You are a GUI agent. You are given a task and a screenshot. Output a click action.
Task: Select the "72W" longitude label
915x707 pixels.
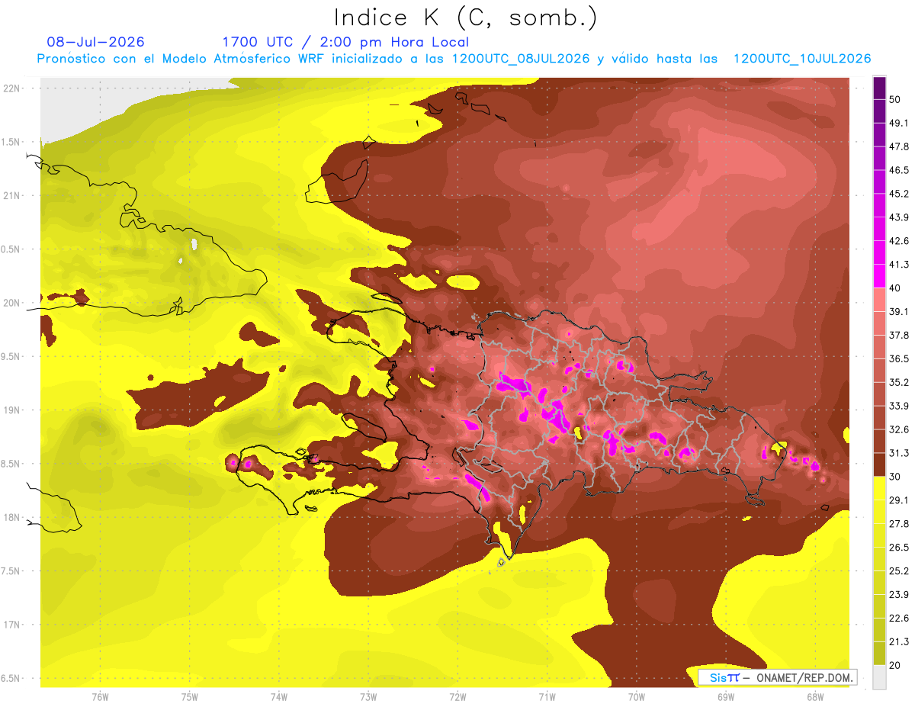click(x=457, y=697)
